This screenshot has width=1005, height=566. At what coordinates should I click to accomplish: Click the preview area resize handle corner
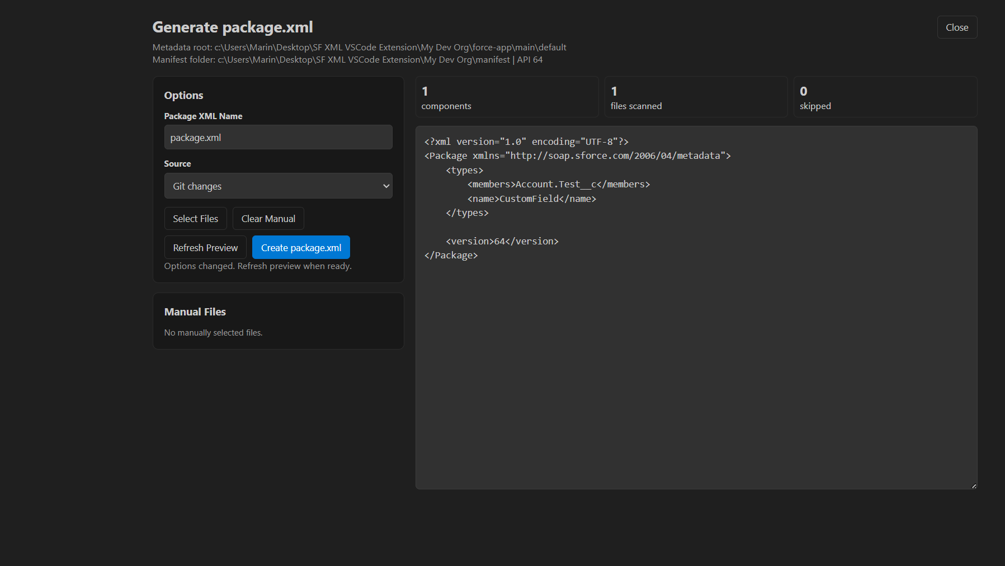click(974, 486)
